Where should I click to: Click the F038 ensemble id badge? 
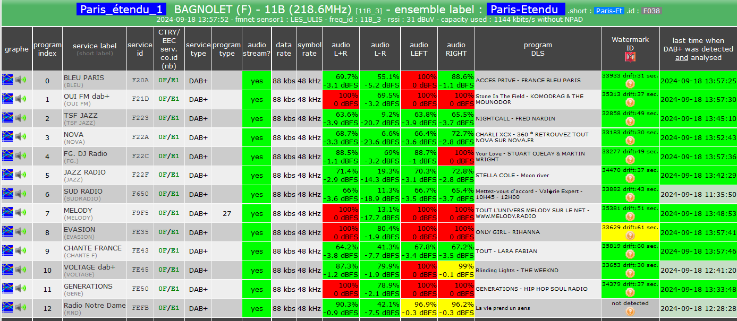(x=651, y=11)
